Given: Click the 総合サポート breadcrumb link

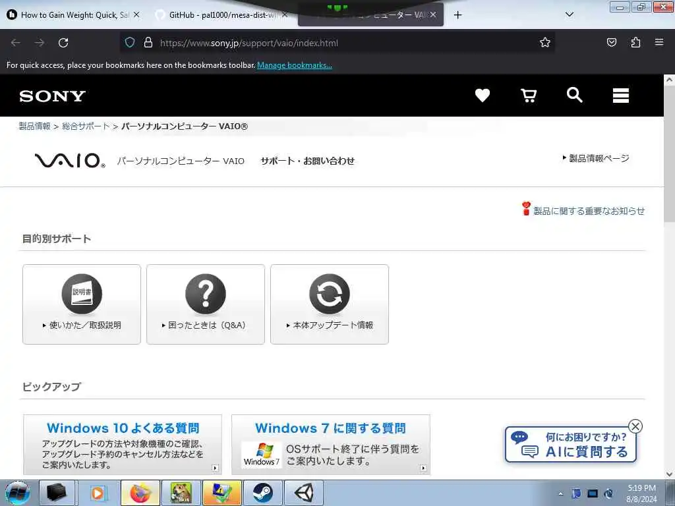Looking at the screenshot, I should coord(86,126).
